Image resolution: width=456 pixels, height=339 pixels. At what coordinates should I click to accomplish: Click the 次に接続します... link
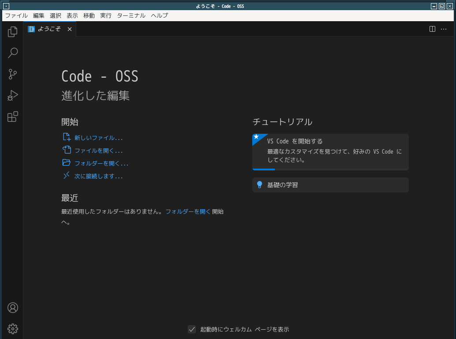99,176
